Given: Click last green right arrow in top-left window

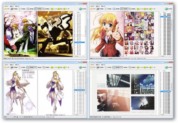Looking at the screenshot, I should click(x=64, y=9).
